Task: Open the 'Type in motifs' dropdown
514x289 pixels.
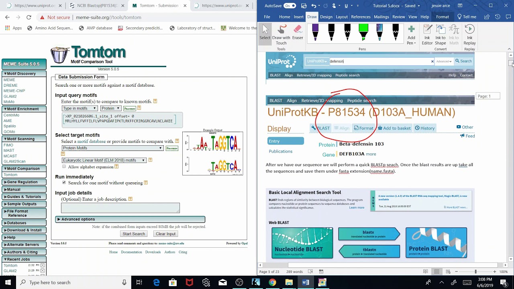Action: (x=80, y=108)
